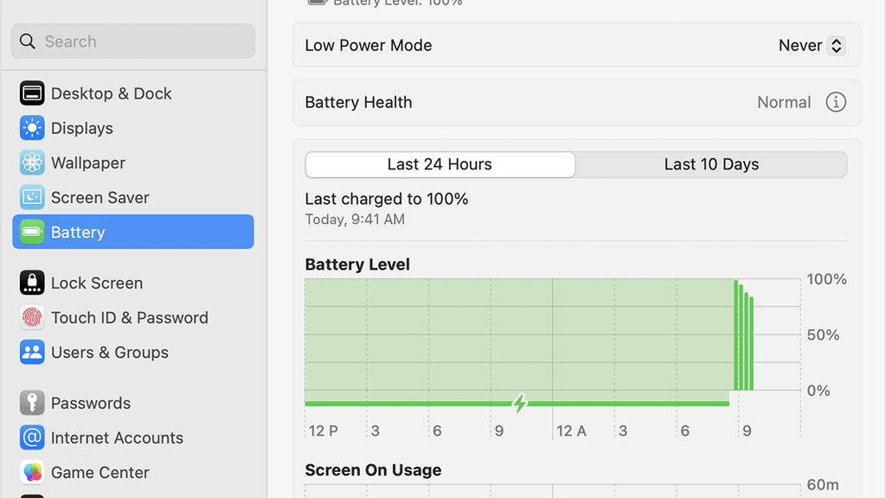Click inside the Search field
Screen dimensions: 886x498
[132, 41]
